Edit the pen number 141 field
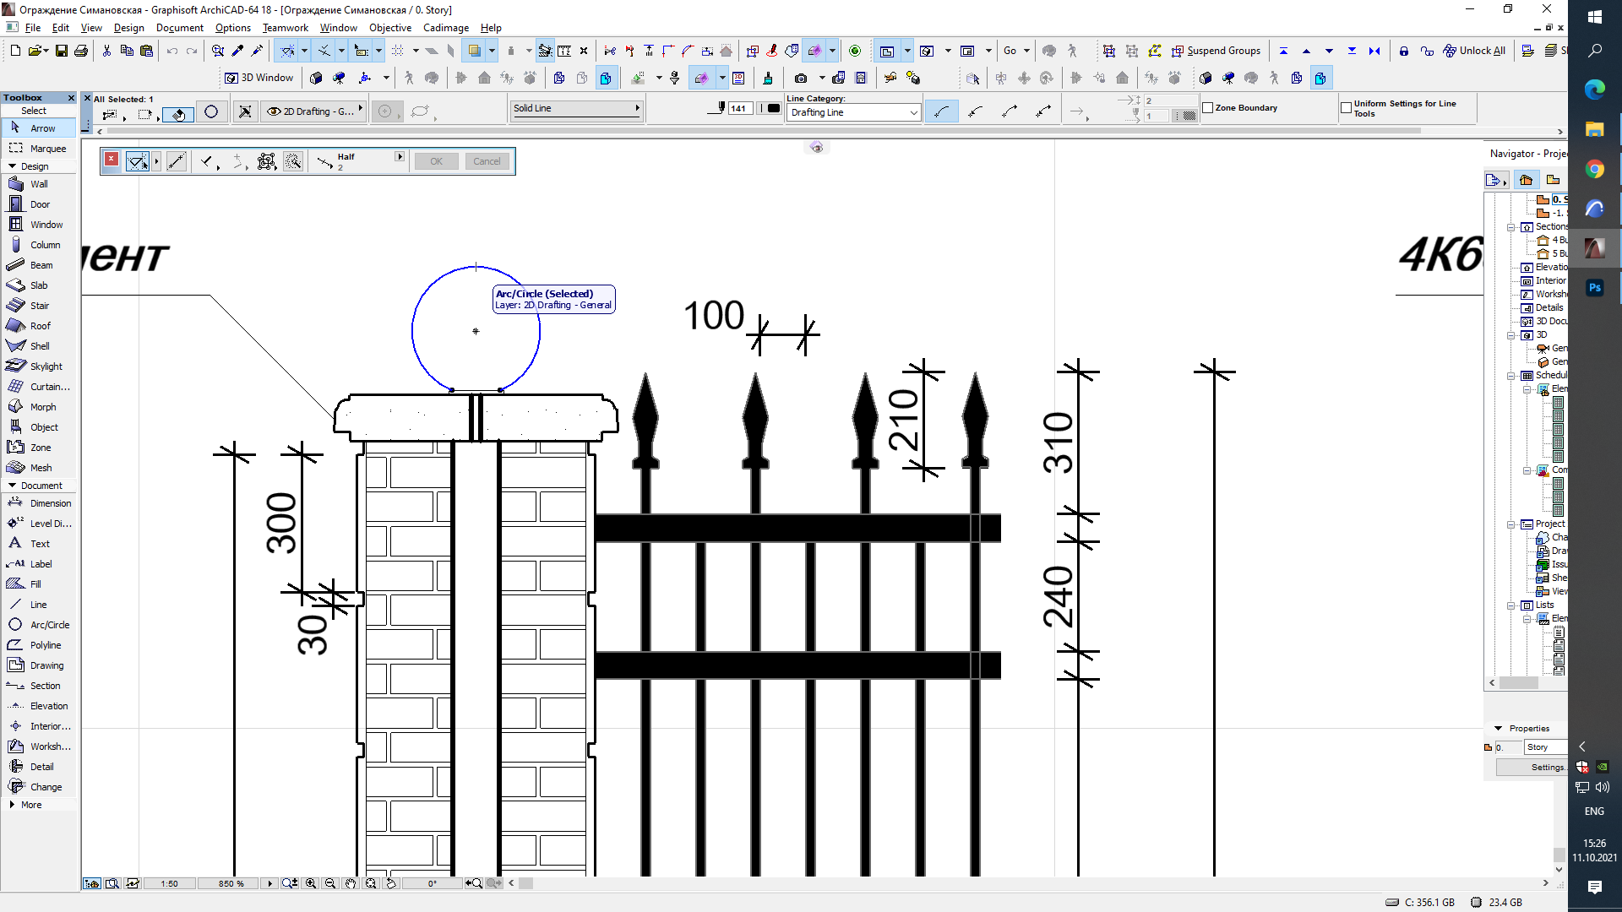This screenshot has height=912, width=1622. click(739, 108)
